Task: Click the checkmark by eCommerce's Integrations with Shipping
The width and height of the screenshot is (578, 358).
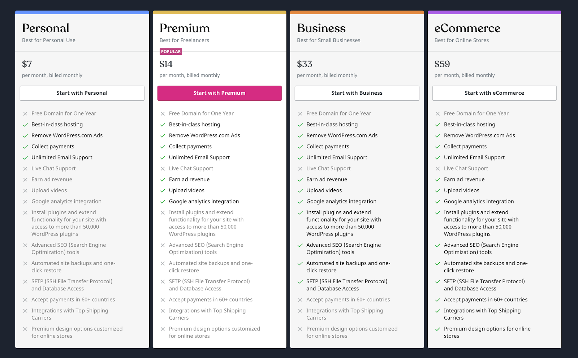Action: click(x=438, y=311)
